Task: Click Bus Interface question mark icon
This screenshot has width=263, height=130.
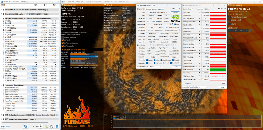Action: (179, 30)
